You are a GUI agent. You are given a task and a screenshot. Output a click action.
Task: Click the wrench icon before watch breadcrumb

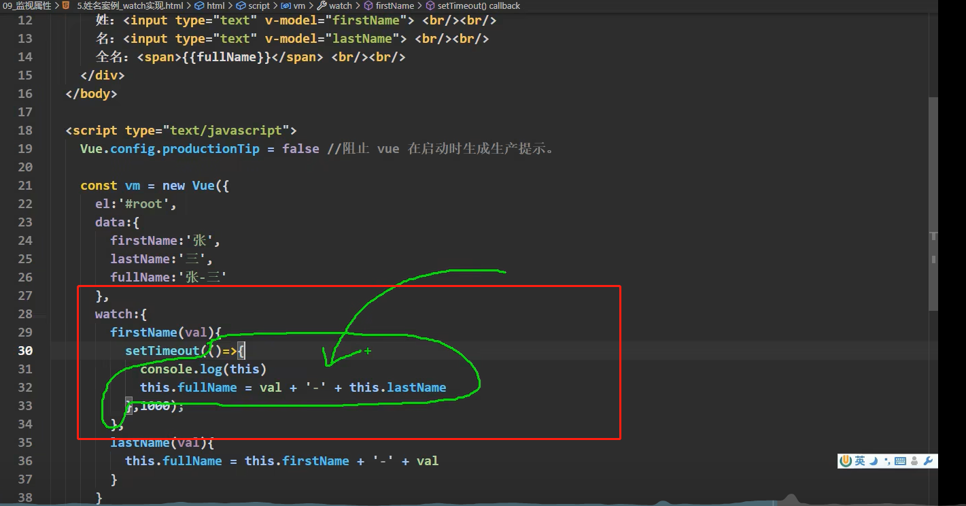322,5
